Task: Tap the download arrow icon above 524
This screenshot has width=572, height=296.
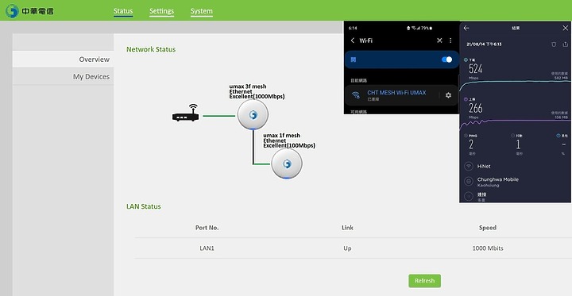Action: point(466,60)
